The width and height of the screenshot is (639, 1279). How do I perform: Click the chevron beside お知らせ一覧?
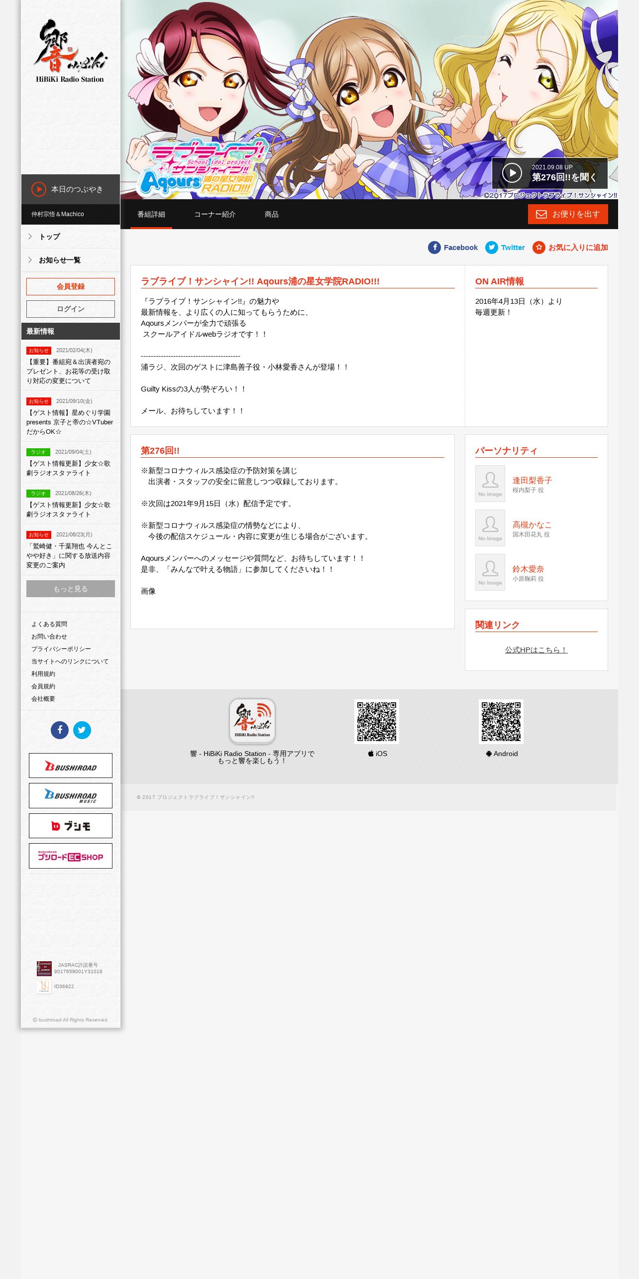[30, 260]
